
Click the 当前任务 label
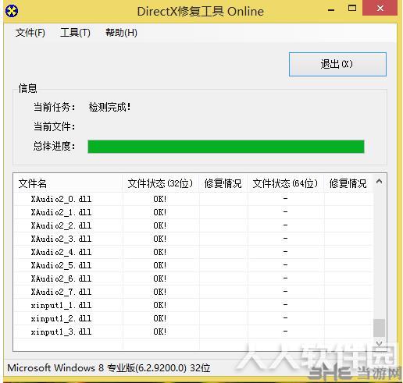pos(54,107)
